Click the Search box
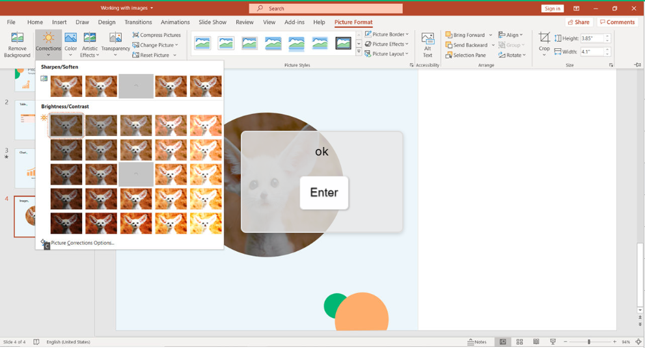Viewport: 645px width, 348px height. (326, 8)
